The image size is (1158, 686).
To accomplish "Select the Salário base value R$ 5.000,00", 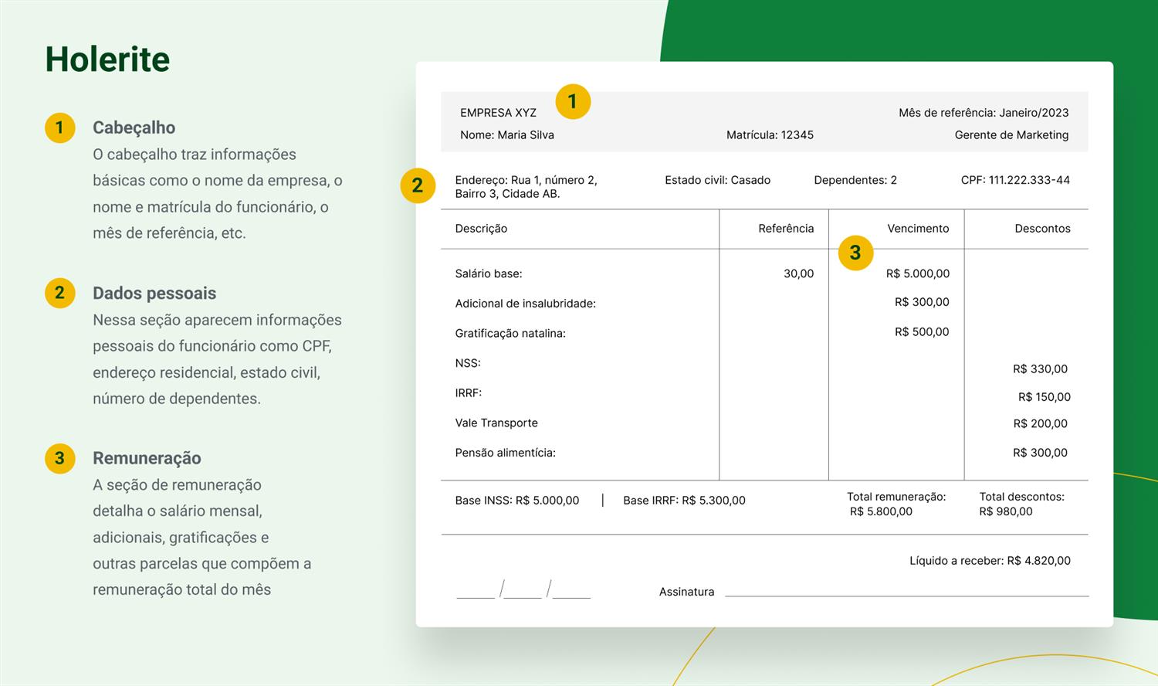I will click(917, 273).
